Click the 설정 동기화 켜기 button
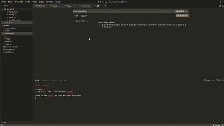The height and width of the screenshot is (126, 224). pyautogui.click(x=182, y=15)
